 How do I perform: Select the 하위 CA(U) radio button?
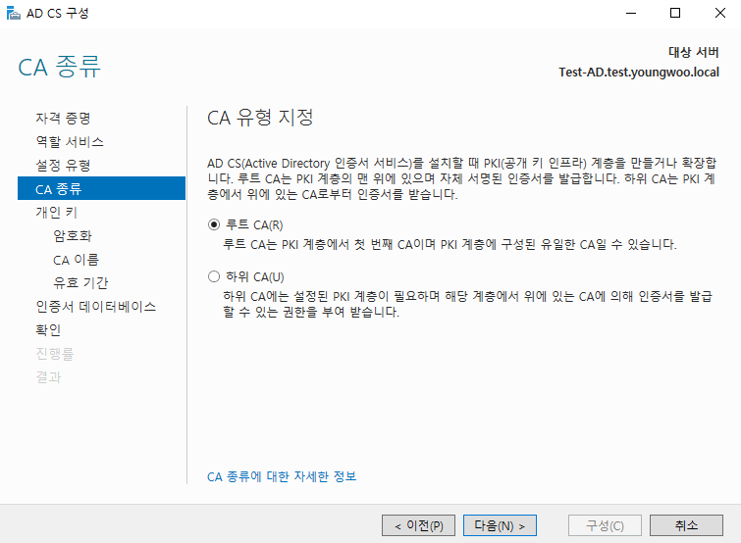click(x=214, y=276)
